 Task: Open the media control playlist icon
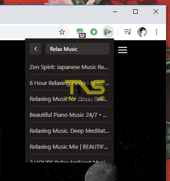coord(128,32)
